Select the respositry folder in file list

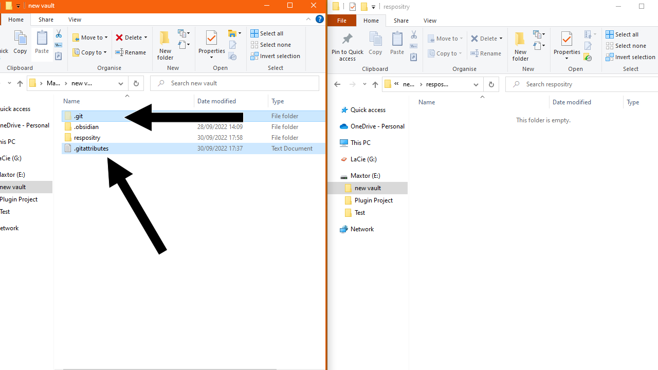(x=193, y=138)
